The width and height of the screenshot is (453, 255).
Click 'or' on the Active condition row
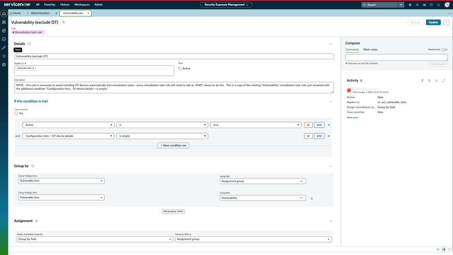click(308, 125)
